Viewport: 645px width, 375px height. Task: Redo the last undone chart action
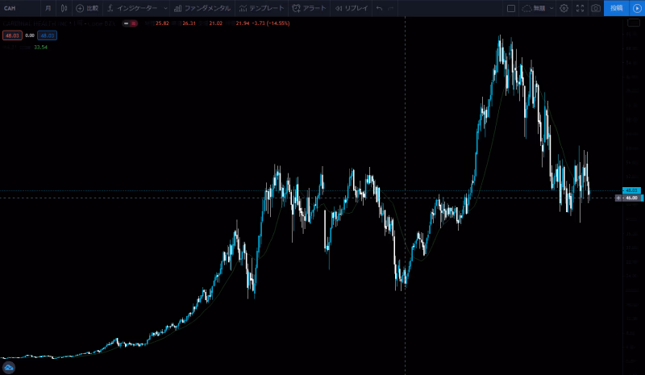tap(392, 8)
